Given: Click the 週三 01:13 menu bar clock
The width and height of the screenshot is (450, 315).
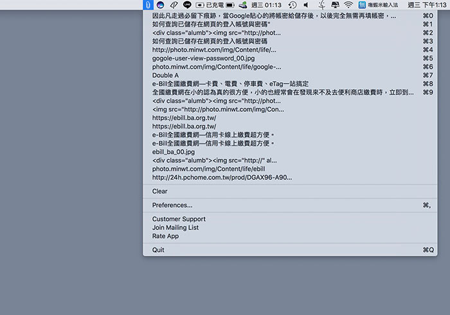Looking at the screenshot, I should coord(266,5).
